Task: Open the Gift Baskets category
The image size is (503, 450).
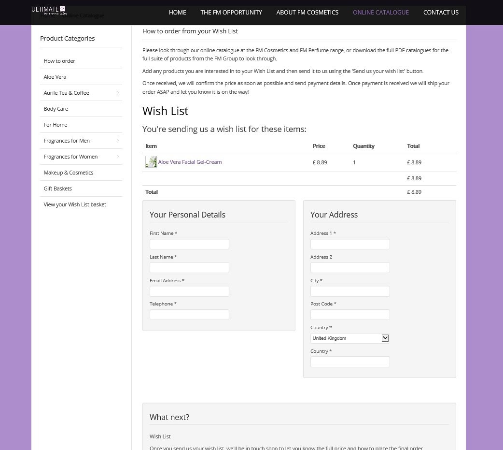Action: pyautogui.click(x=58, y=189)
